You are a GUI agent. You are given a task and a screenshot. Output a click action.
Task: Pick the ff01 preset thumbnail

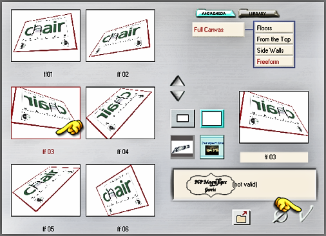pyautogui.click(x=46, y=35)
